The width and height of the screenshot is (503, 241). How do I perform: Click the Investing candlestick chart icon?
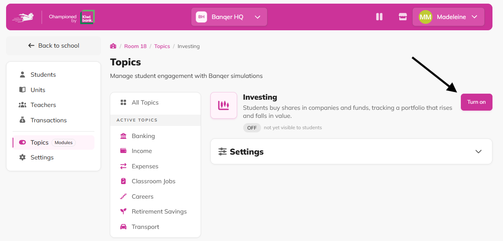(x=224, y=105)
